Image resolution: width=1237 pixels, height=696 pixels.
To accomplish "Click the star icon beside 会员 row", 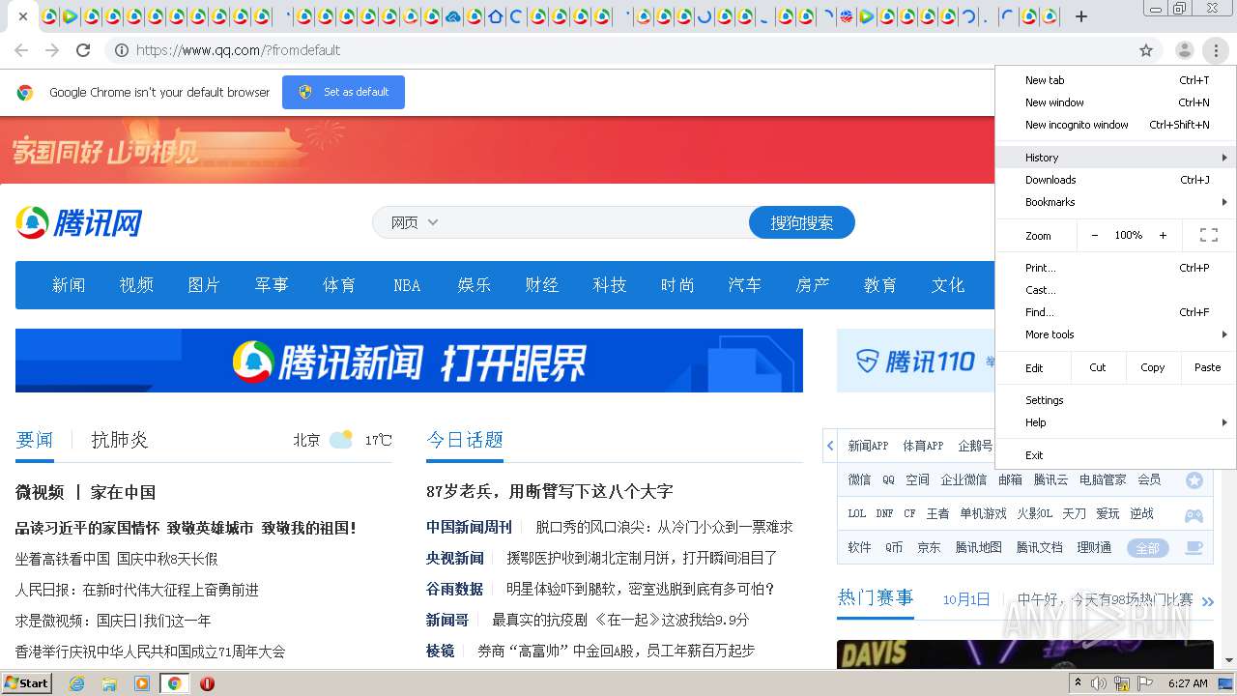I will 1194,480.
